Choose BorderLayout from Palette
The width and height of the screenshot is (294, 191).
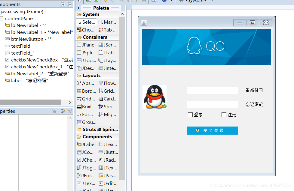(x=86, y=91)
